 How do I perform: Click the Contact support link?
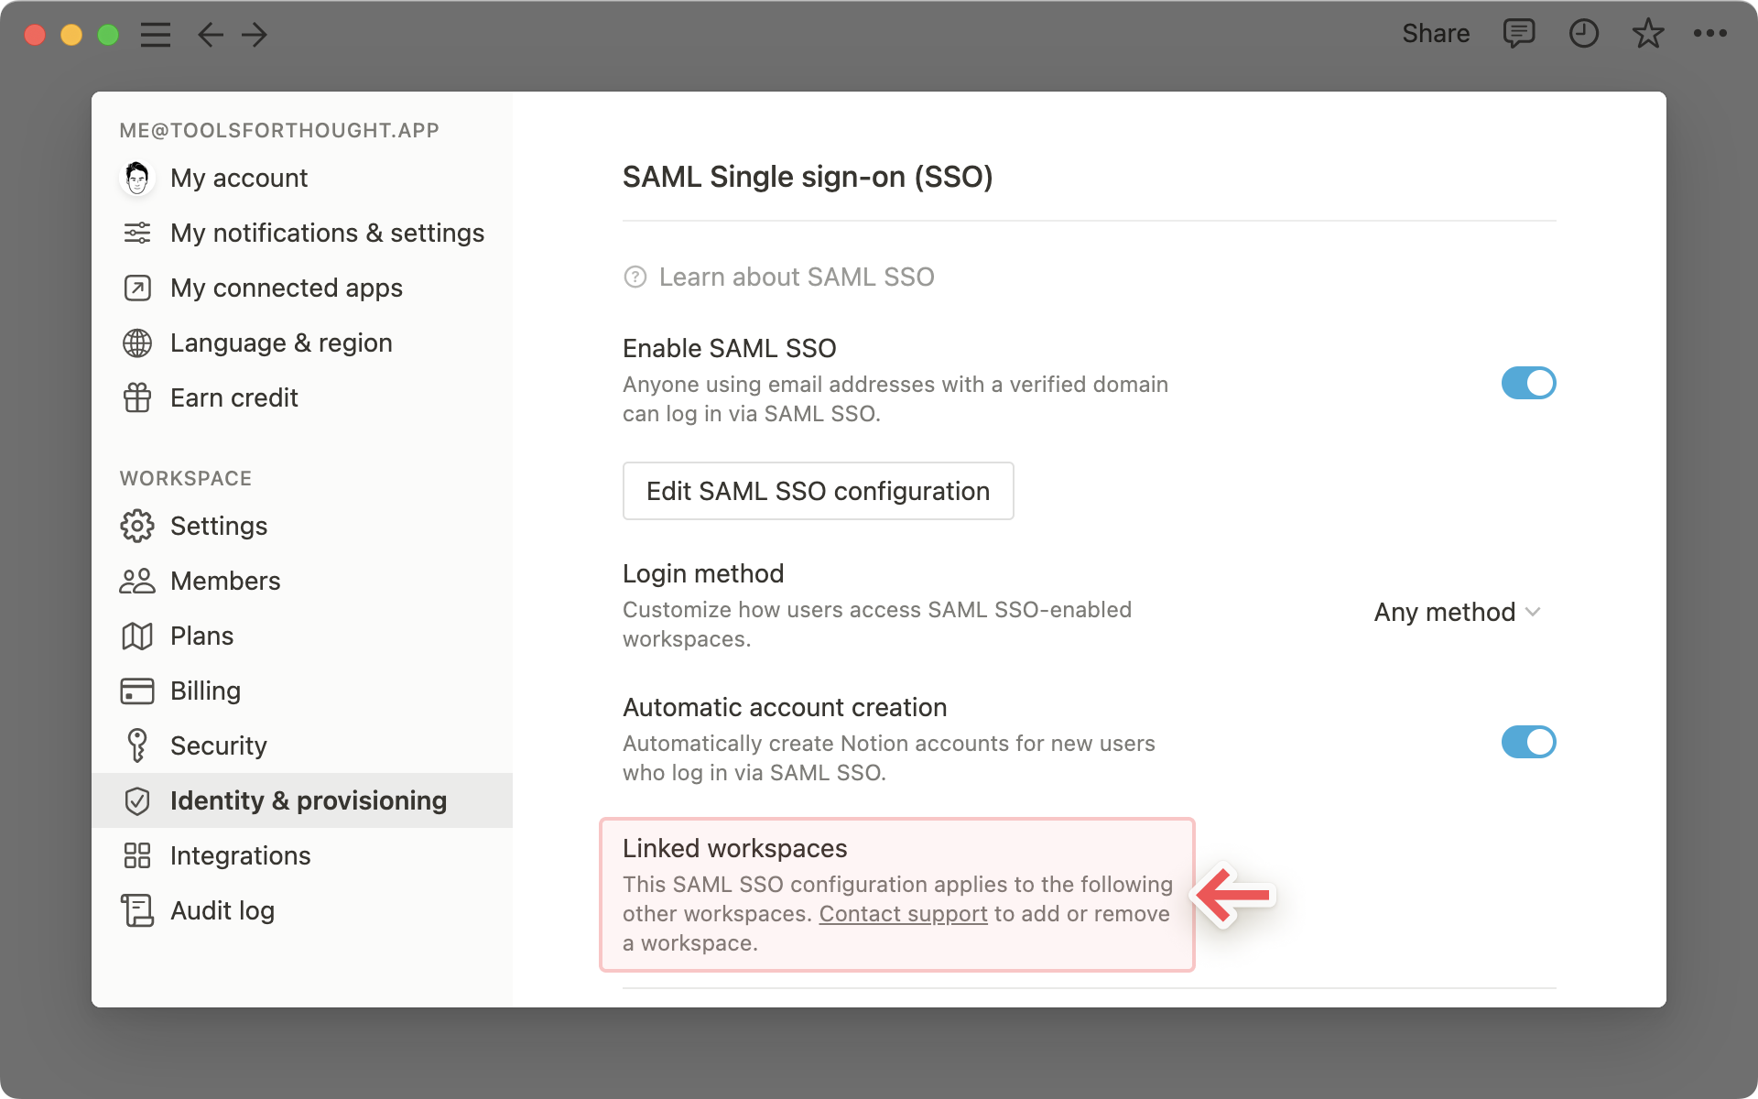point(903,914)
